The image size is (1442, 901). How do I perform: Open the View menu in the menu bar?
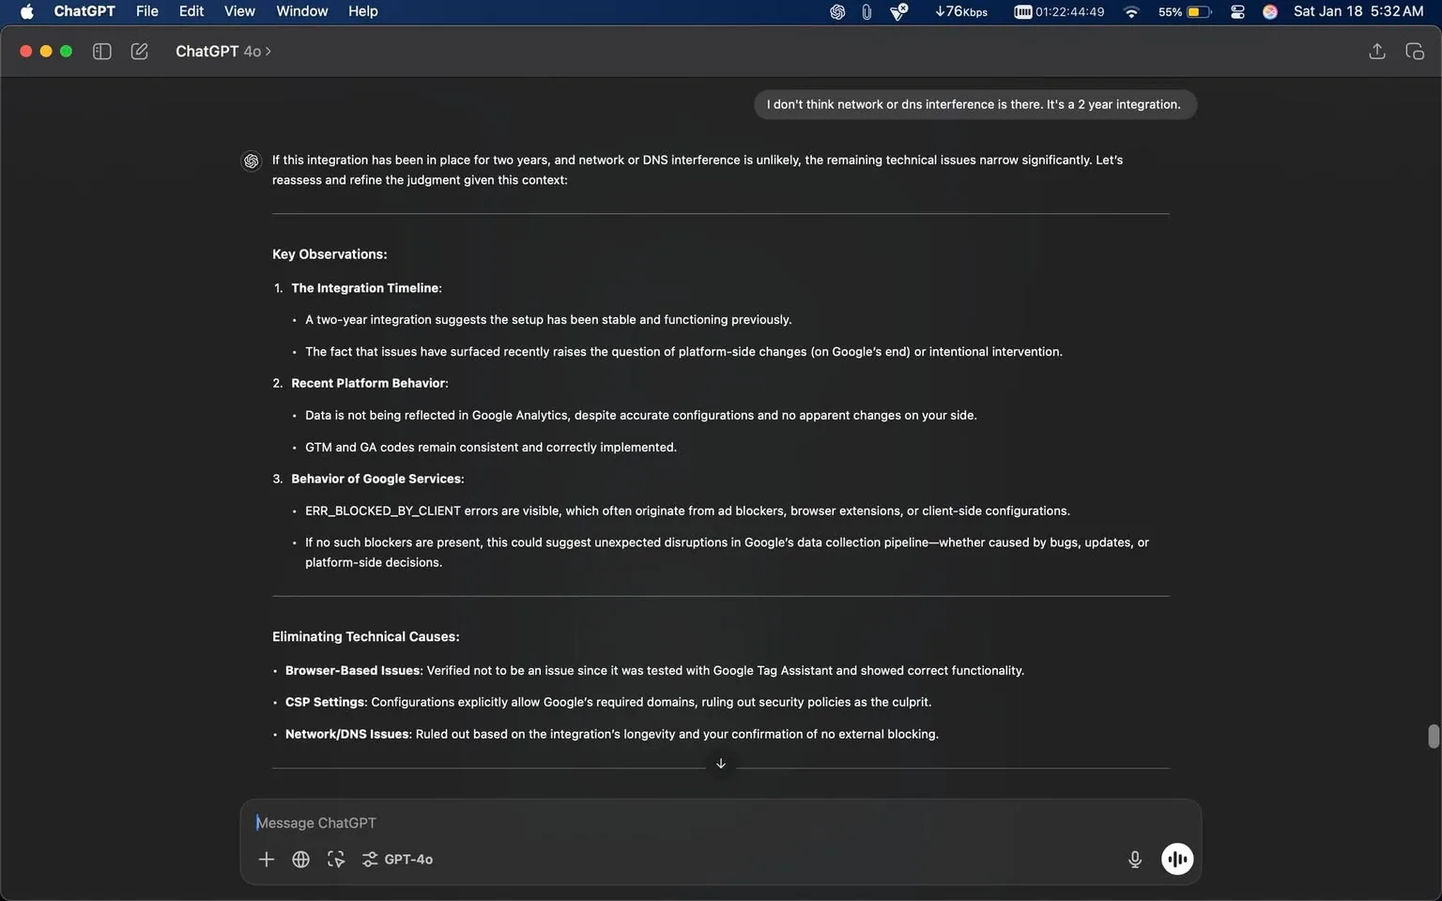click(x=238, y=11)
